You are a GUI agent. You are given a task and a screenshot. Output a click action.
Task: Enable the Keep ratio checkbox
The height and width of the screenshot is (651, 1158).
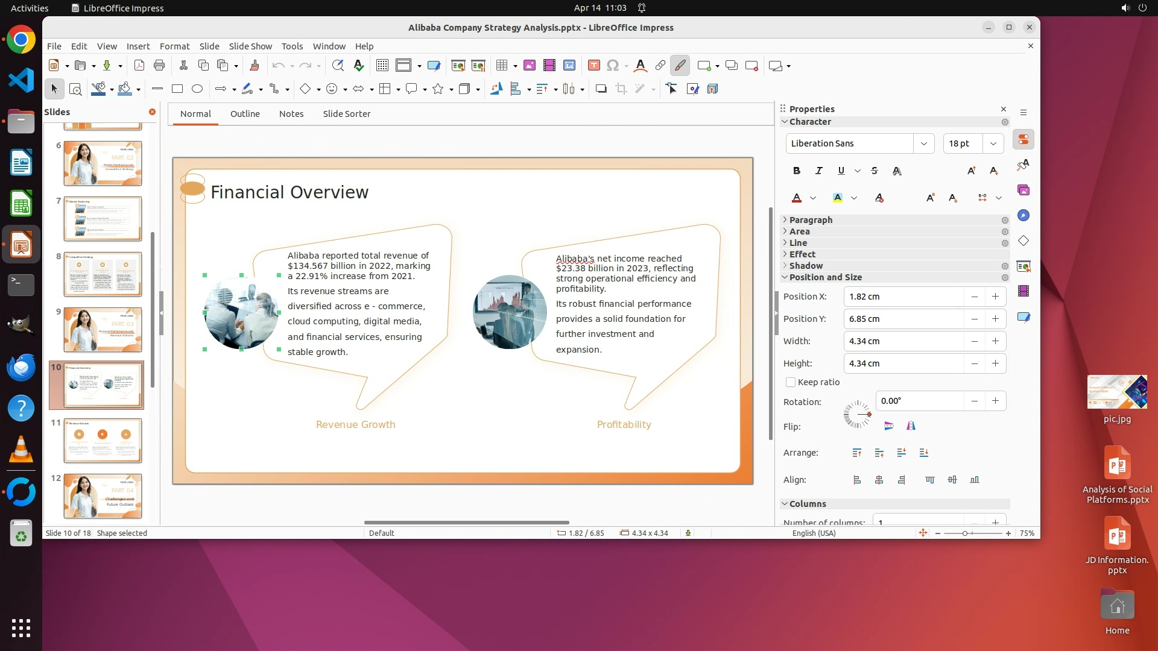[x=791, y=382]
